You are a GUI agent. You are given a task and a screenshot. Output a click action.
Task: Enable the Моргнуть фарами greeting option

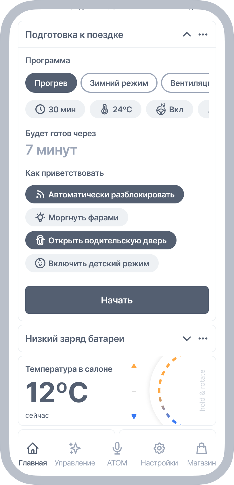click(x=76, y=217)
